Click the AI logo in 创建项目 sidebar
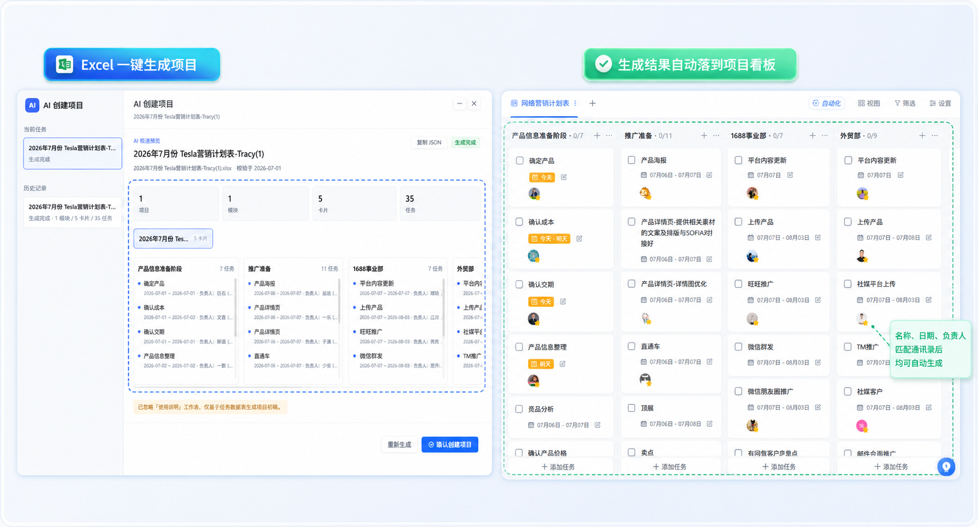 pos(32,105)
